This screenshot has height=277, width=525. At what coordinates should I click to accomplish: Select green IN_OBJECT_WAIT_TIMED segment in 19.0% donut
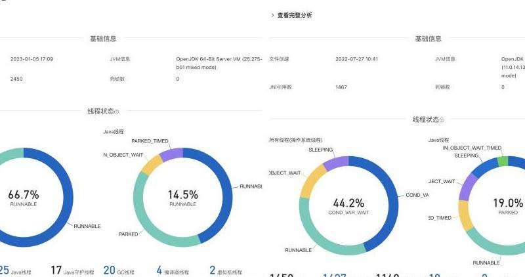503,161
